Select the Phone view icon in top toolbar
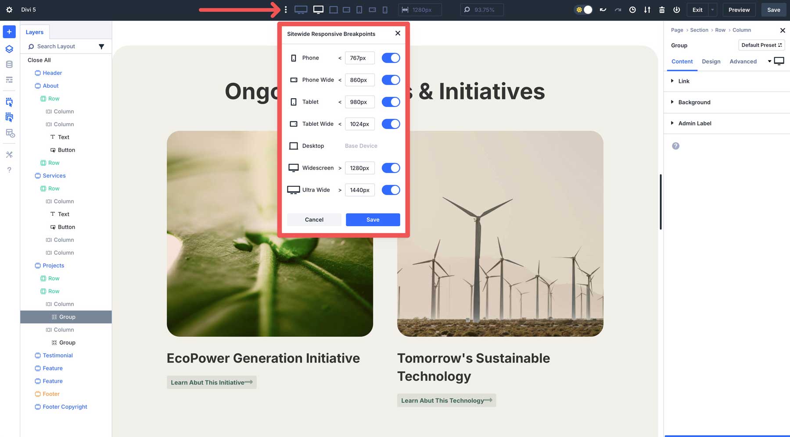The image size is (790, 437). click(385, 10)
